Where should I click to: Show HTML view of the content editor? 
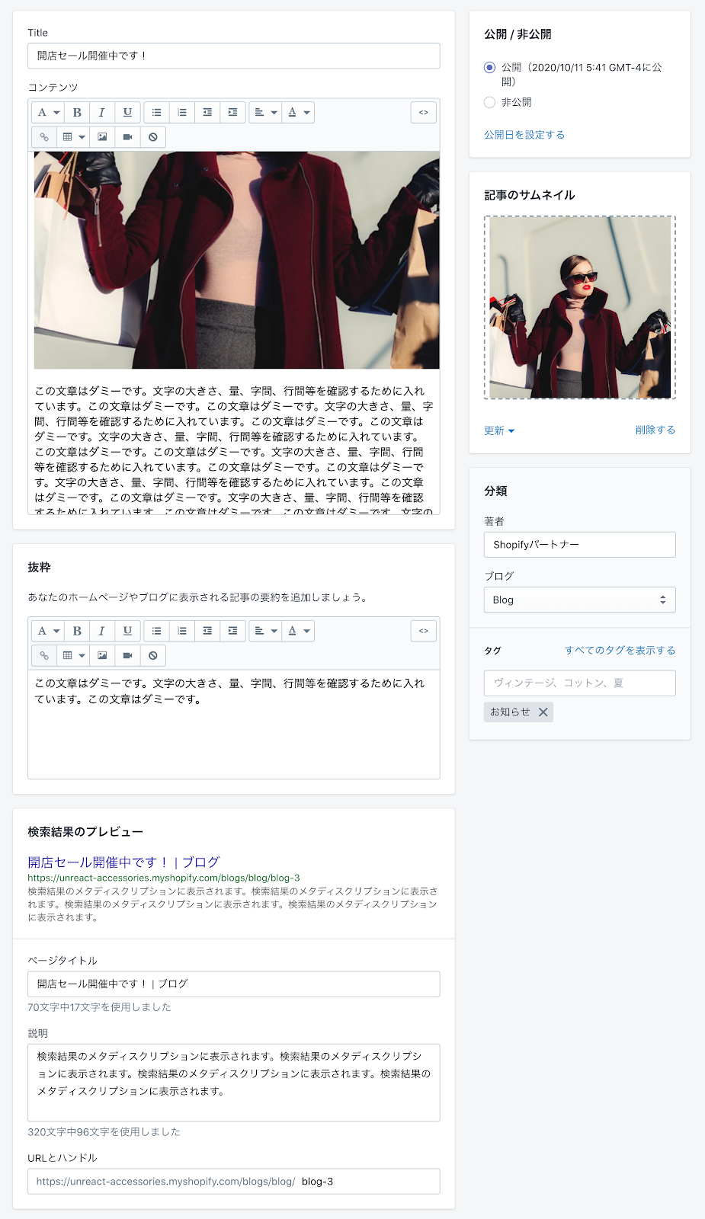point(424,113)
